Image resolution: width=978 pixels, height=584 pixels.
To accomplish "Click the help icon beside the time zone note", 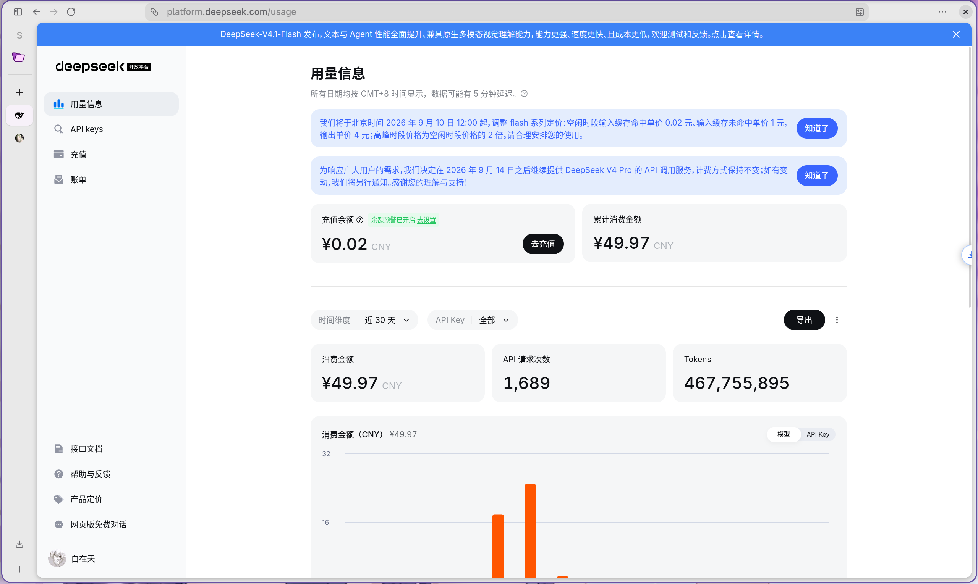I will point(524,94).
